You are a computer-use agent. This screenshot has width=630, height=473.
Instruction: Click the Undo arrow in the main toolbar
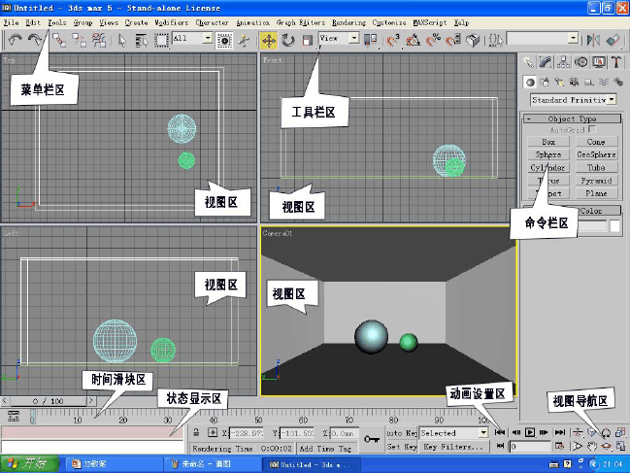(16, 40)
